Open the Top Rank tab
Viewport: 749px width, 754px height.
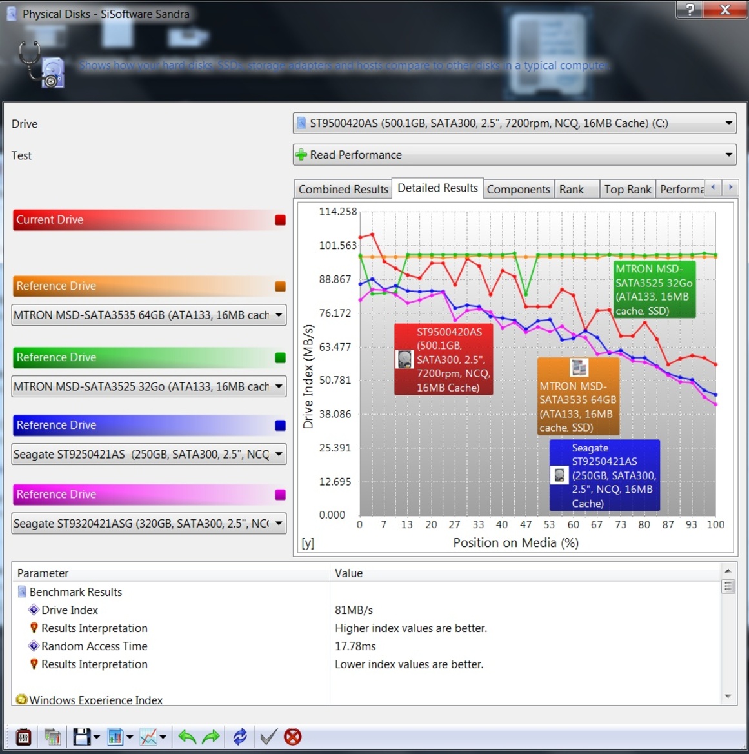(x=627, y=189)
